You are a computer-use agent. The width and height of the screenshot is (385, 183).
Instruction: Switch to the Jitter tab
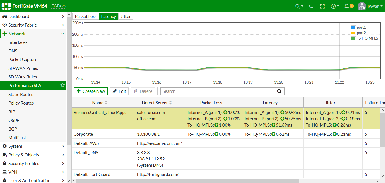tap(125, 16)
